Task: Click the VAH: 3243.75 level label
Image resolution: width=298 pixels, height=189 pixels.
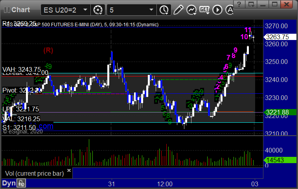Action: [22, 69]
